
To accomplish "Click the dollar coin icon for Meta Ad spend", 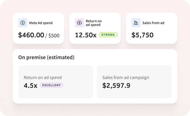I will tap(23, 23).
